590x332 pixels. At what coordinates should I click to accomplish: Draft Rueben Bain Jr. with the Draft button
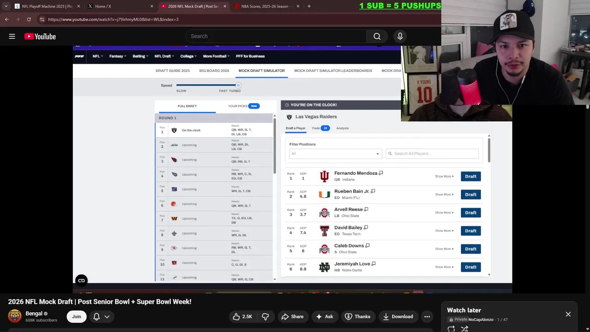[x=471, y=194]
